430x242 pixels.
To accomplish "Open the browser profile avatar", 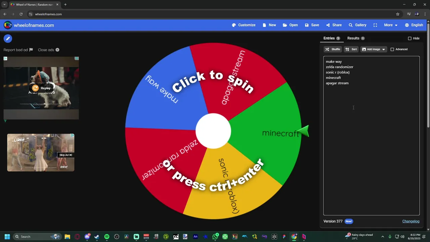I will [x=417, y=14].
